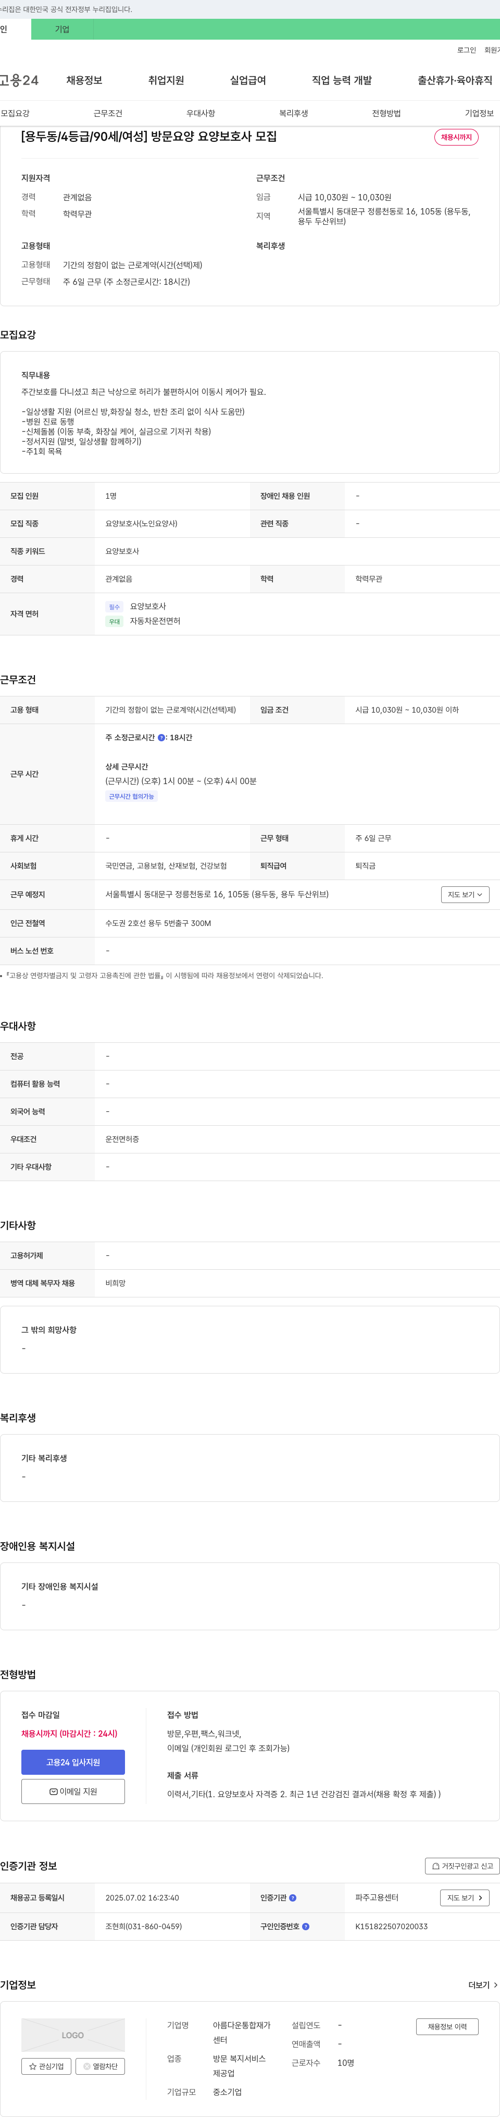Screen dimensions: 500x2117
Task: Open the 직업 능력 개발 menu
Action: click(x=342, y=80)
